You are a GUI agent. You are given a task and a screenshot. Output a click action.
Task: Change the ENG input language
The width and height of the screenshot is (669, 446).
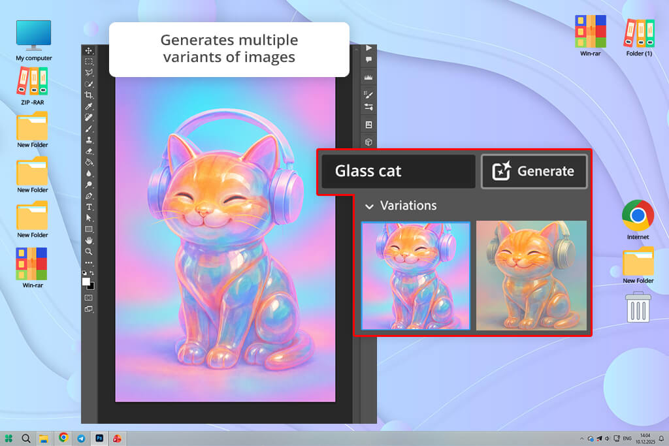[627, 438]
